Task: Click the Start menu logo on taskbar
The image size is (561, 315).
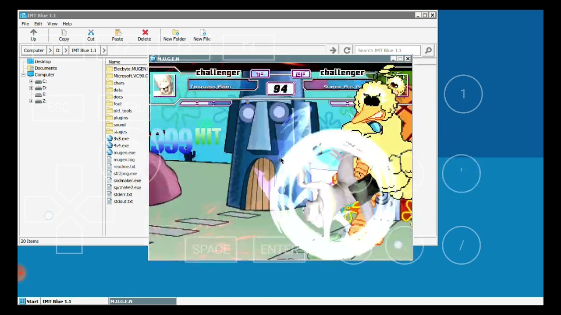Action: tap(22, 301)
